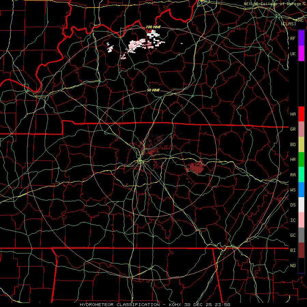Select the light pink IC legend swatch
Viewport: 307px width, 307px height.
pyautogui.click(x=301, y=220)
